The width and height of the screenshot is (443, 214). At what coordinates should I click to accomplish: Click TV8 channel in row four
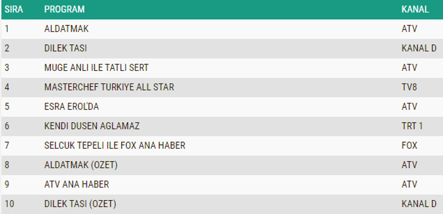pos(409,87)
